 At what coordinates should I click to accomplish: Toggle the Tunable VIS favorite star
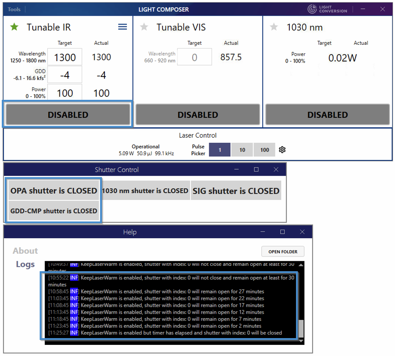144,27
